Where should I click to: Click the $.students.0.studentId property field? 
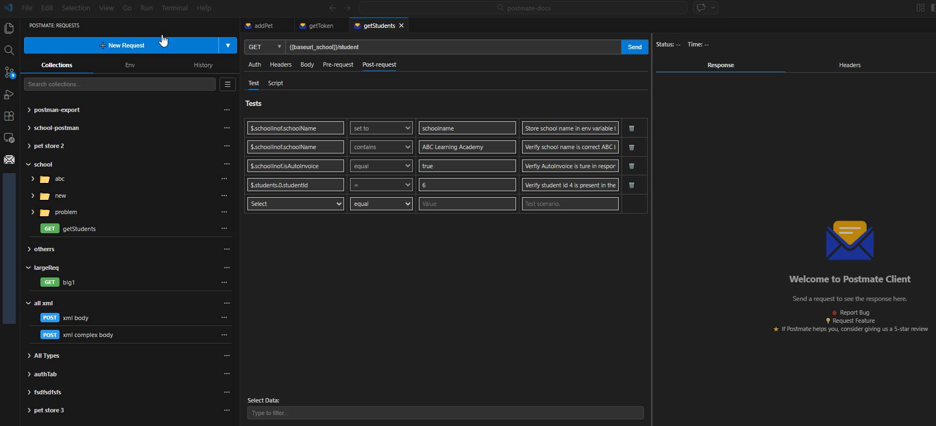pos(295,185)
